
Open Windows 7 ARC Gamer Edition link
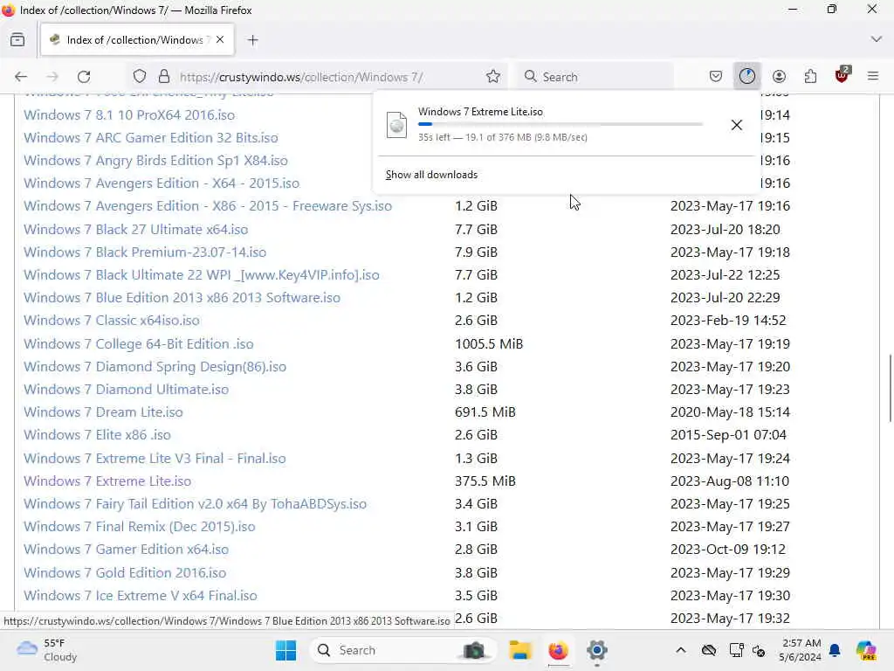pos(151,137)
